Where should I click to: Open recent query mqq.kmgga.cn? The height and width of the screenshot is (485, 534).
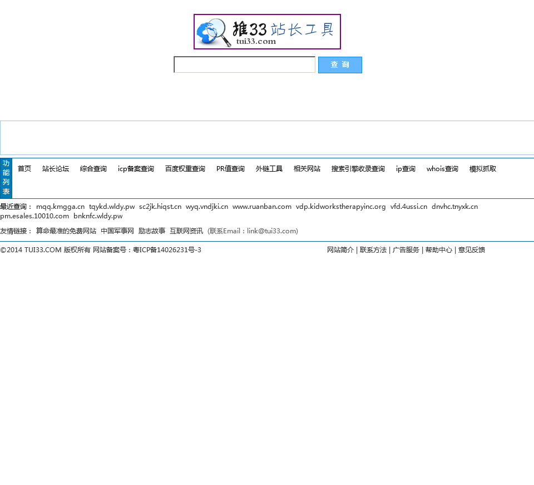tap(60, 207)
